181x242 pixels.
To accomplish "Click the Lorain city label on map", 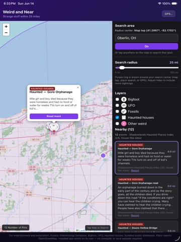I will pyautogui.click(x=103, y=84).
